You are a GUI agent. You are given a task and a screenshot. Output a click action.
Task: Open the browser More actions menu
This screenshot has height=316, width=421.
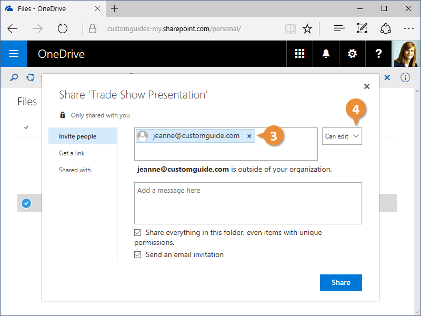(x=408, y=28)
